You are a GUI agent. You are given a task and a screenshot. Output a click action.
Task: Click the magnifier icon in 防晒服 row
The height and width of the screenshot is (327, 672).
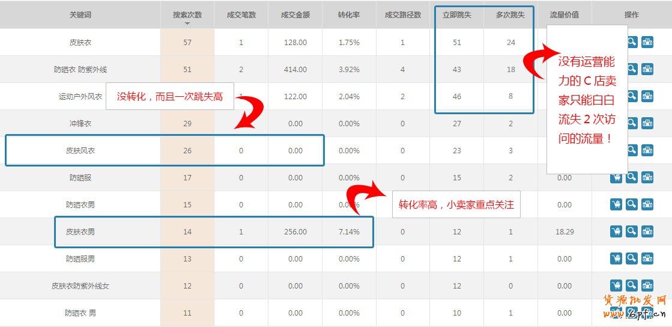pyautogui.click(x=631, y=177)
